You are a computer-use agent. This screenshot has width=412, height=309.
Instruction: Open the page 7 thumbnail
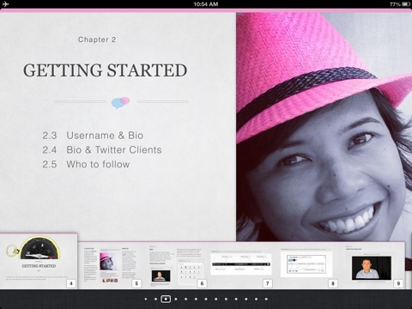[241, 265]
